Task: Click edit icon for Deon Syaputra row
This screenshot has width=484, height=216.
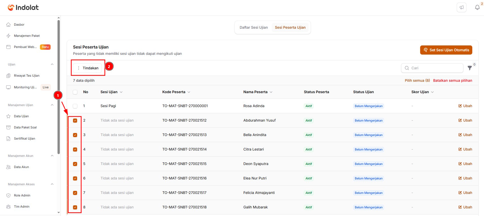Action: tap(460, 164)
